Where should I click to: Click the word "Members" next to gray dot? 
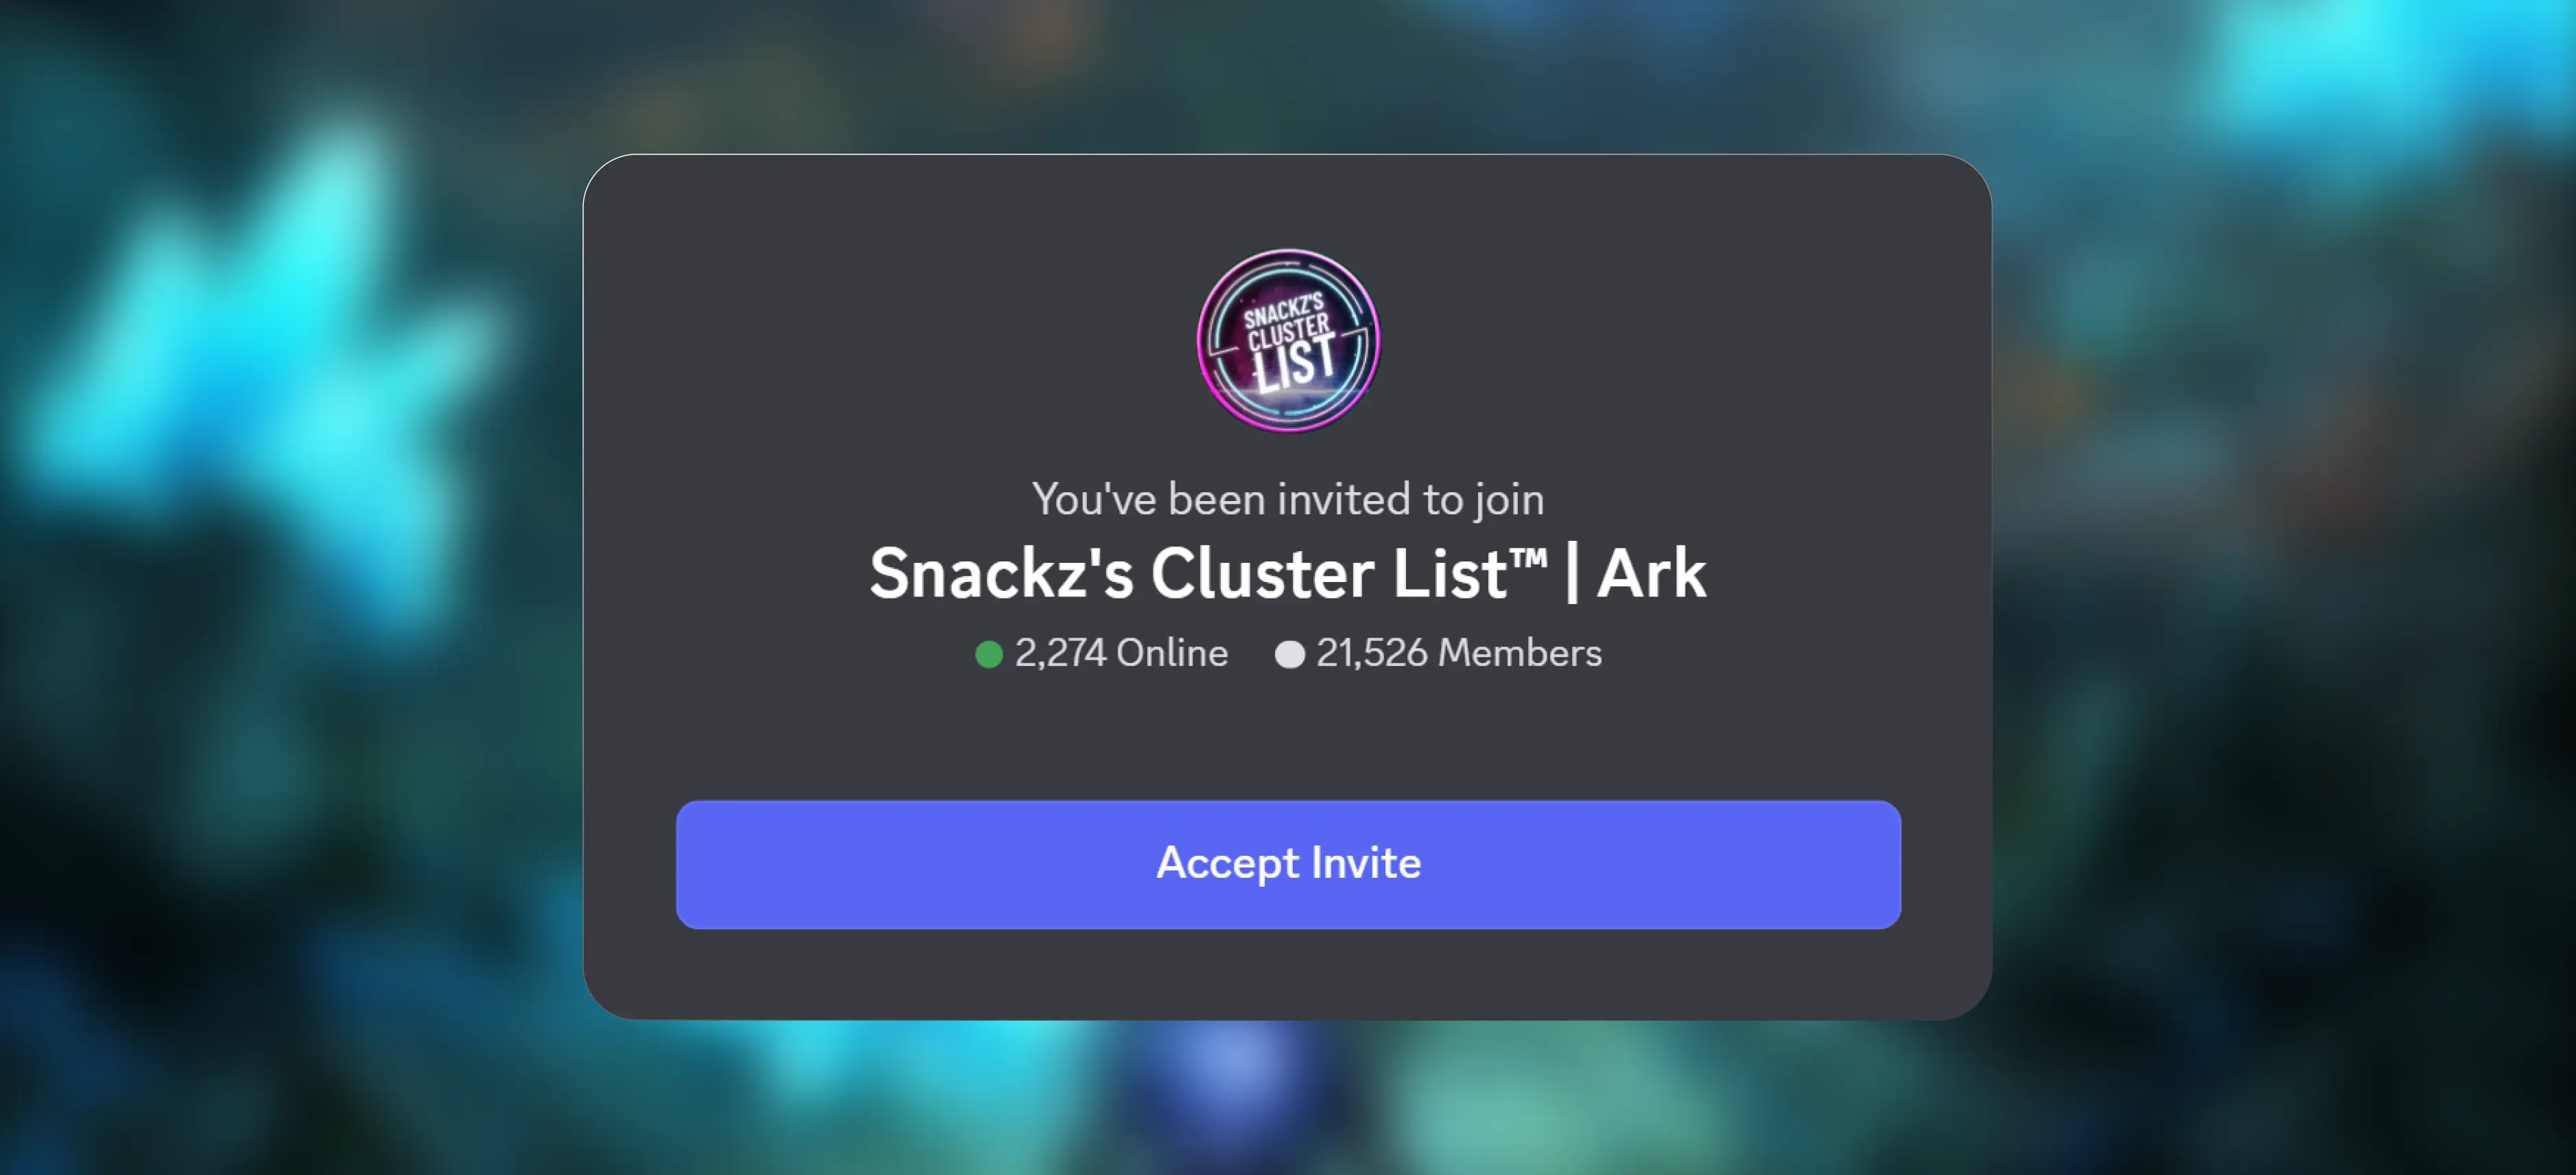click(1519, 653)
